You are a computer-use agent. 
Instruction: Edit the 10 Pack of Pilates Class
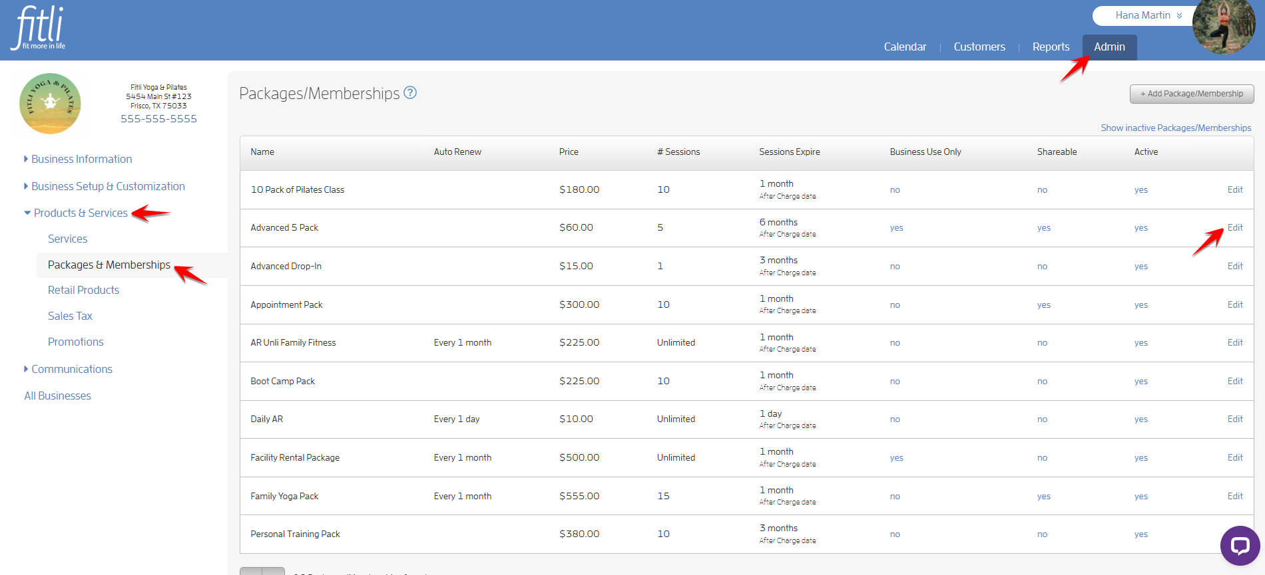(1235, 189)
